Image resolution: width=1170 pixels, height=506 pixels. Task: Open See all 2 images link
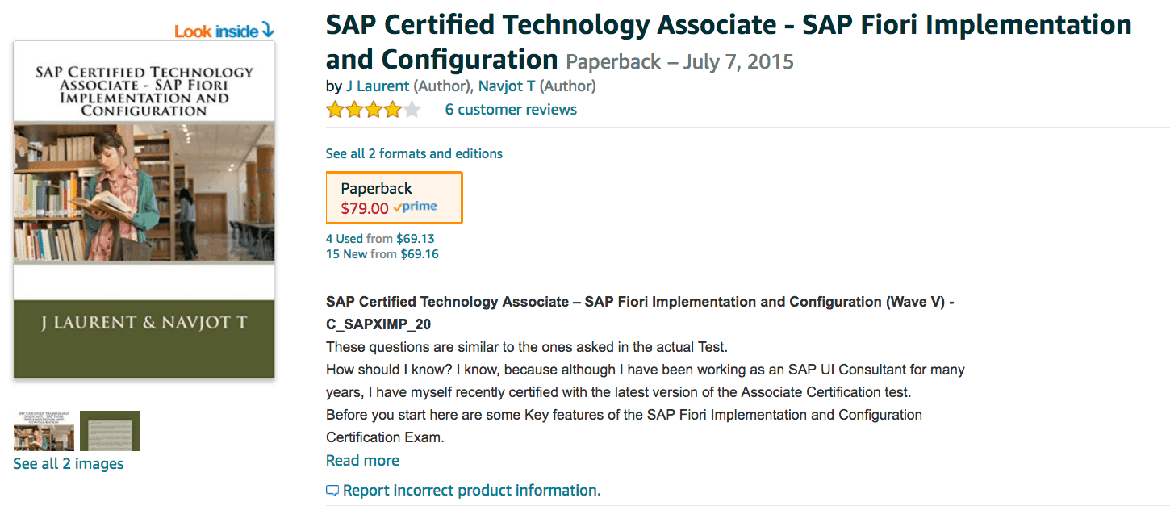69,464
